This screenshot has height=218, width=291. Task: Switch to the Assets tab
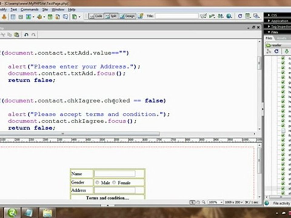[x=281, y=38]
